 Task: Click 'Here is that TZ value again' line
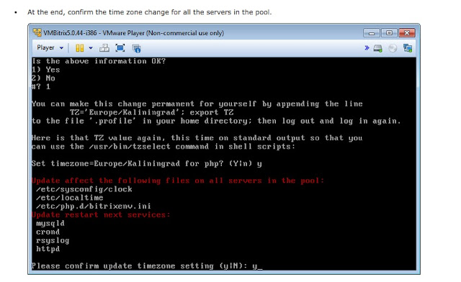point(197,138)
